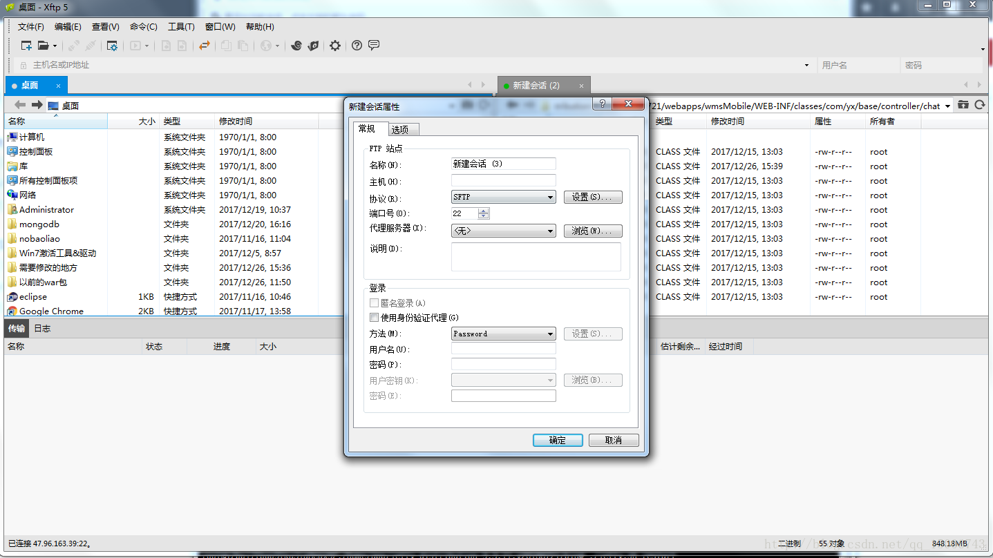Enable the 使用身份验证代理 checkbox

pos(374,318)
